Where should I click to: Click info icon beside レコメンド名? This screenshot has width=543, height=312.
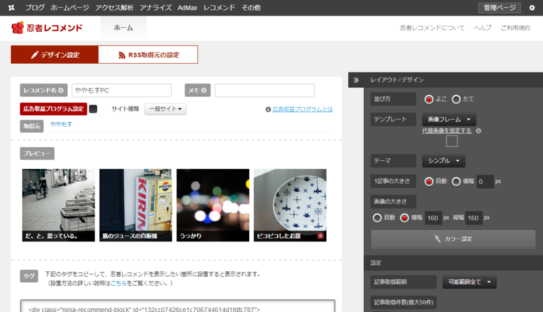(61, 90)
